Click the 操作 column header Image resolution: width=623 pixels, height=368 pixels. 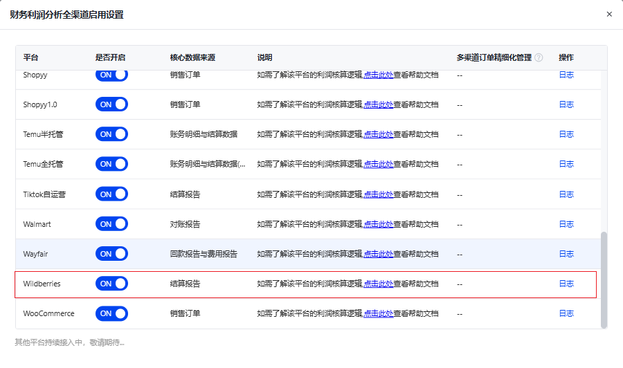pos(566,57)
